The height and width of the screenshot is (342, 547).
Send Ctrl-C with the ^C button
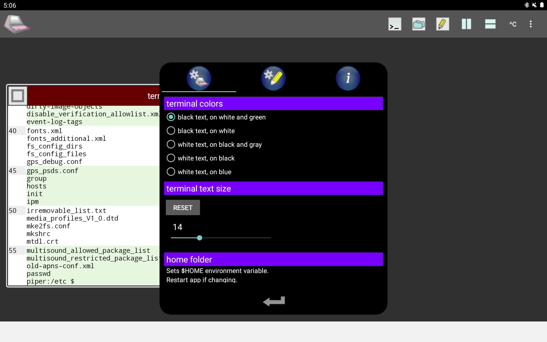[x=513, y=24]
